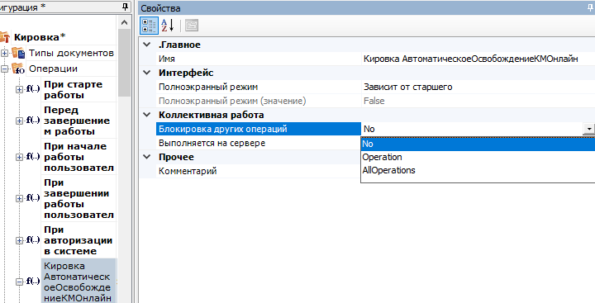Expand При завершении работы пользователя node
Image resolution: width=595 pixels, height=303 pixels.
point(19,199)
